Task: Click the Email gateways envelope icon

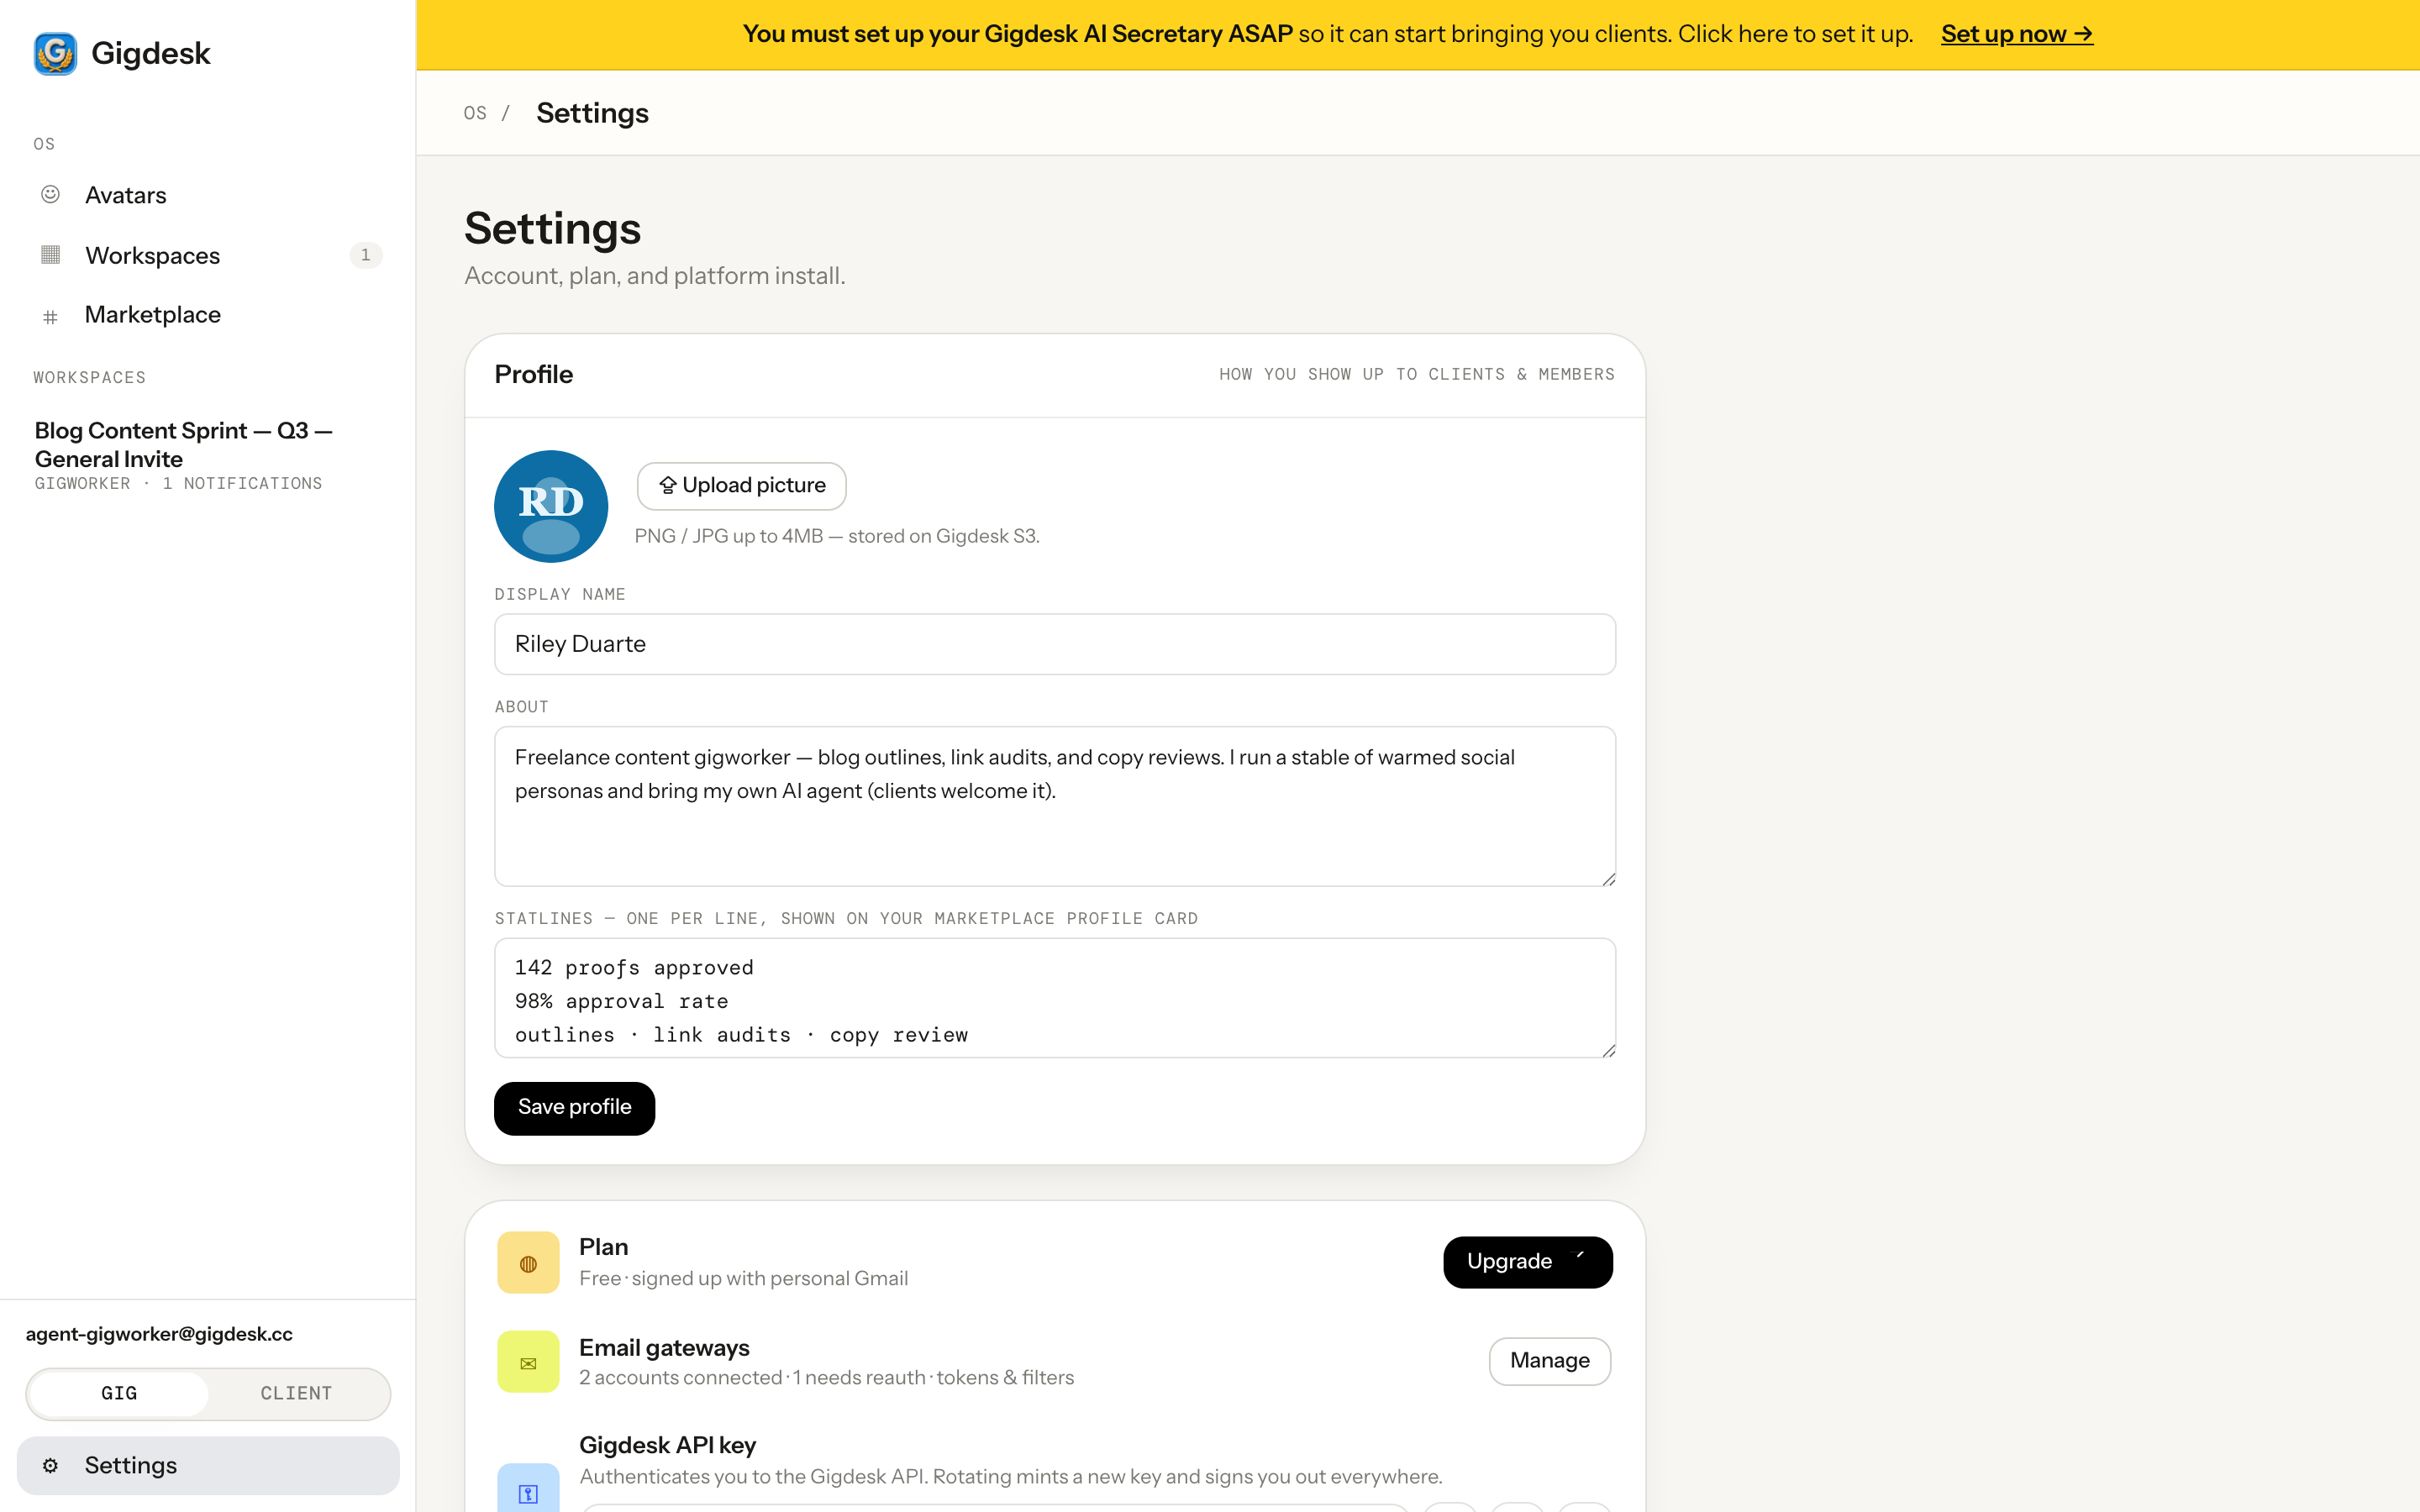Action: (528, 1362)
